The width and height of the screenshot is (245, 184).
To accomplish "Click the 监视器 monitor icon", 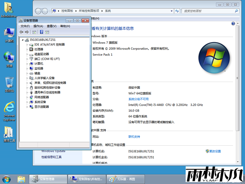I will (x=31, y=69).
